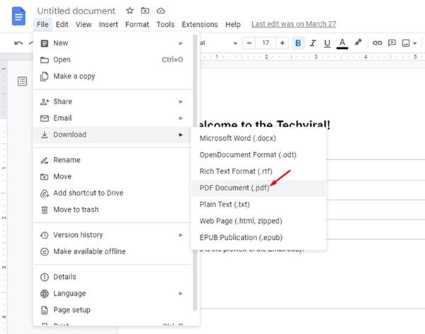
Task: Toggle italic formatting
Action: point(312,43)
